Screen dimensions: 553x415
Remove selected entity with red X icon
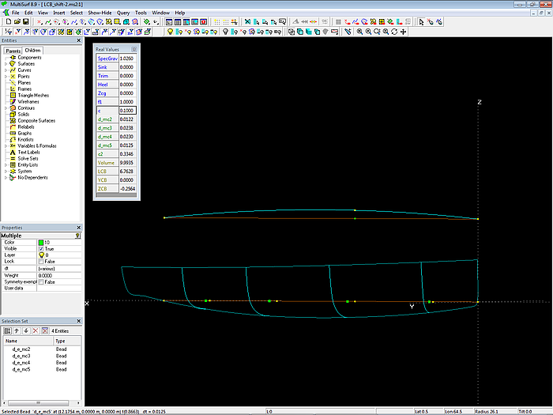pyautogui.click(x=36, y=330)
